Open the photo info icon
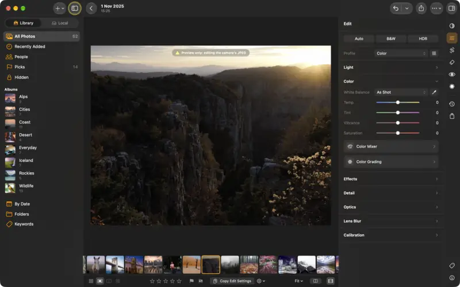460x287 pixels. 452,278
